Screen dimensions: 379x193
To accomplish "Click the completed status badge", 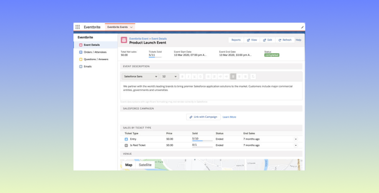I will pyautogui.click(x=272, y=55).
